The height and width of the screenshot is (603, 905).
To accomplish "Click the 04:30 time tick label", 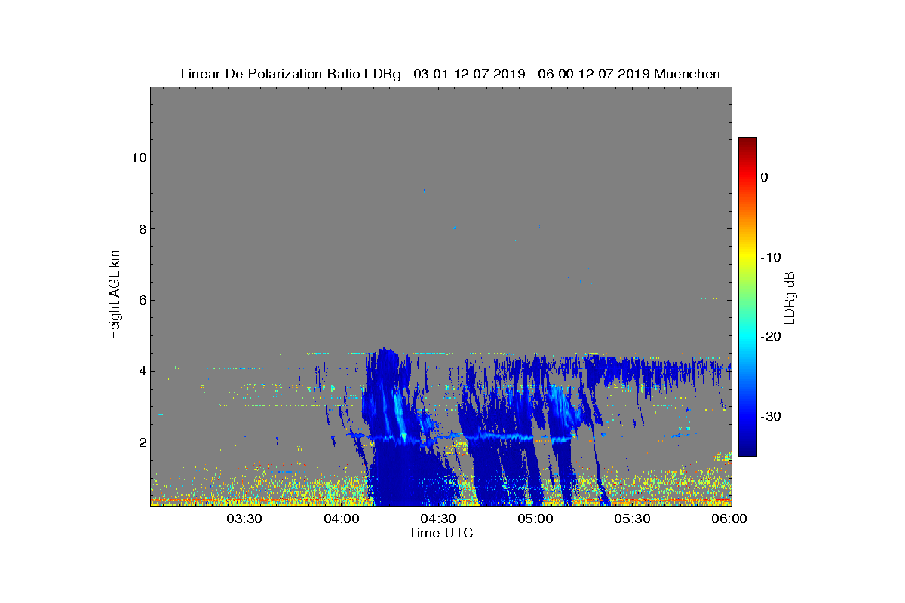I will coord(439,519).
